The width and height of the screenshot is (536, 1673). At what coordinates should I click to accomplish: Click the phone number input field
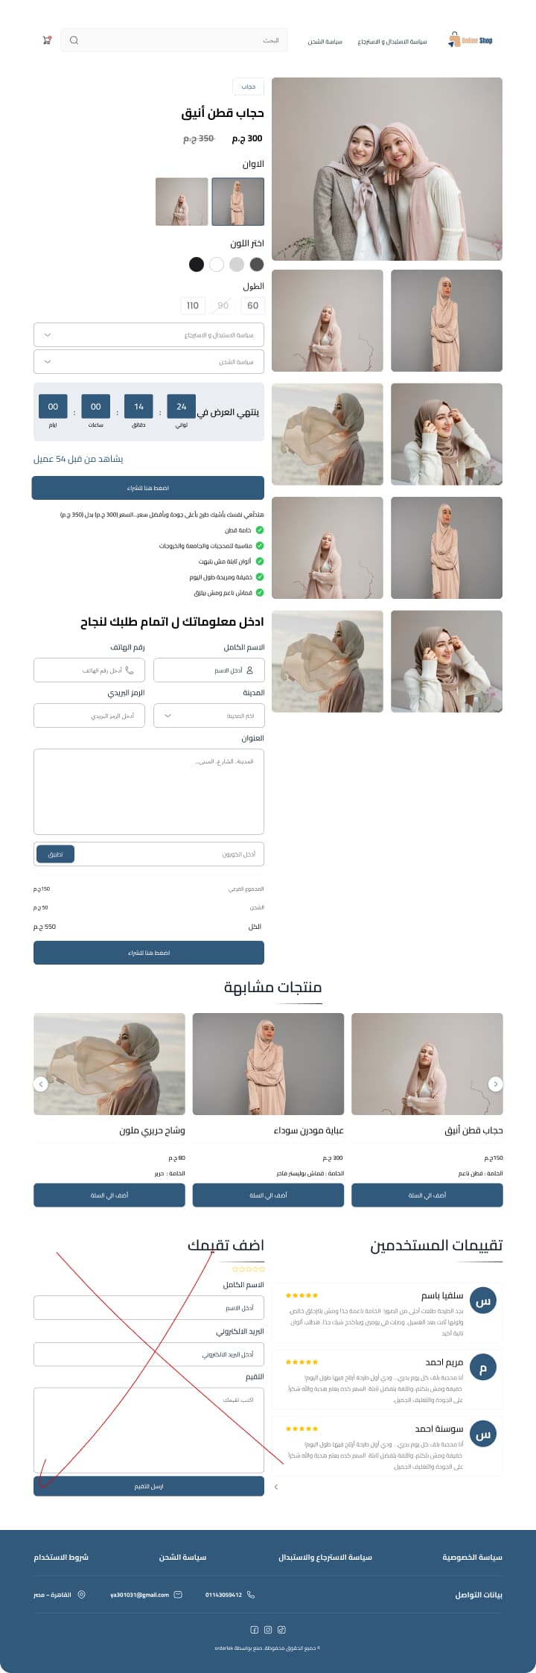[x=89, y=670]
